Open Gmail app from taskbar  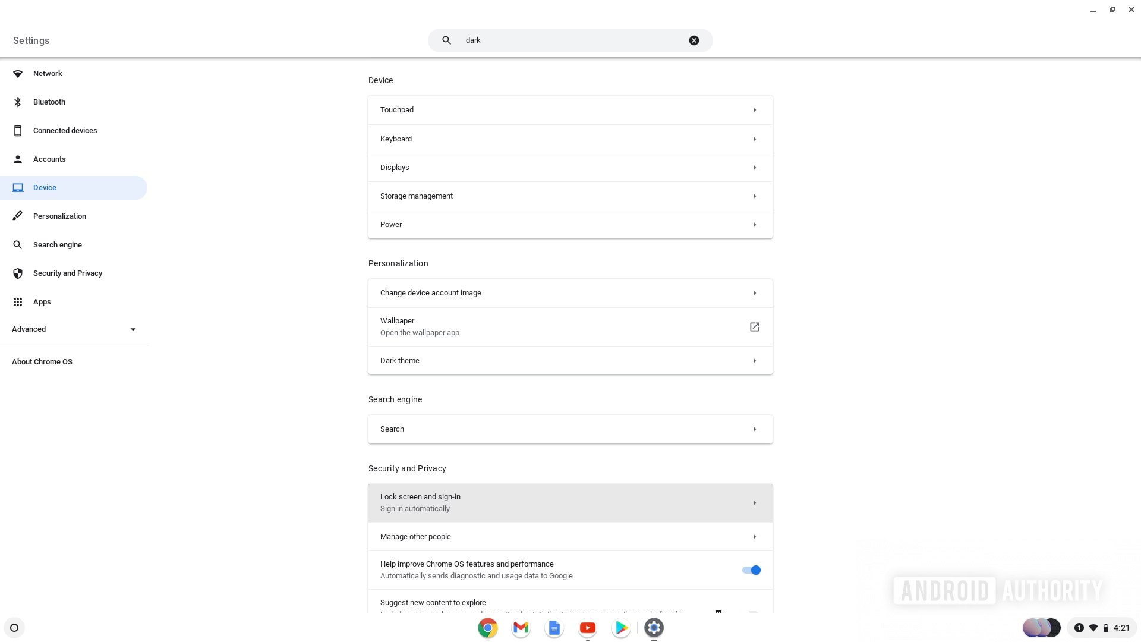coord(521,627)
